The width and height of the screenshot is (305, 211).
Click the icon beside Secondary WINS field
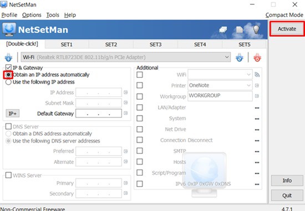126,193
